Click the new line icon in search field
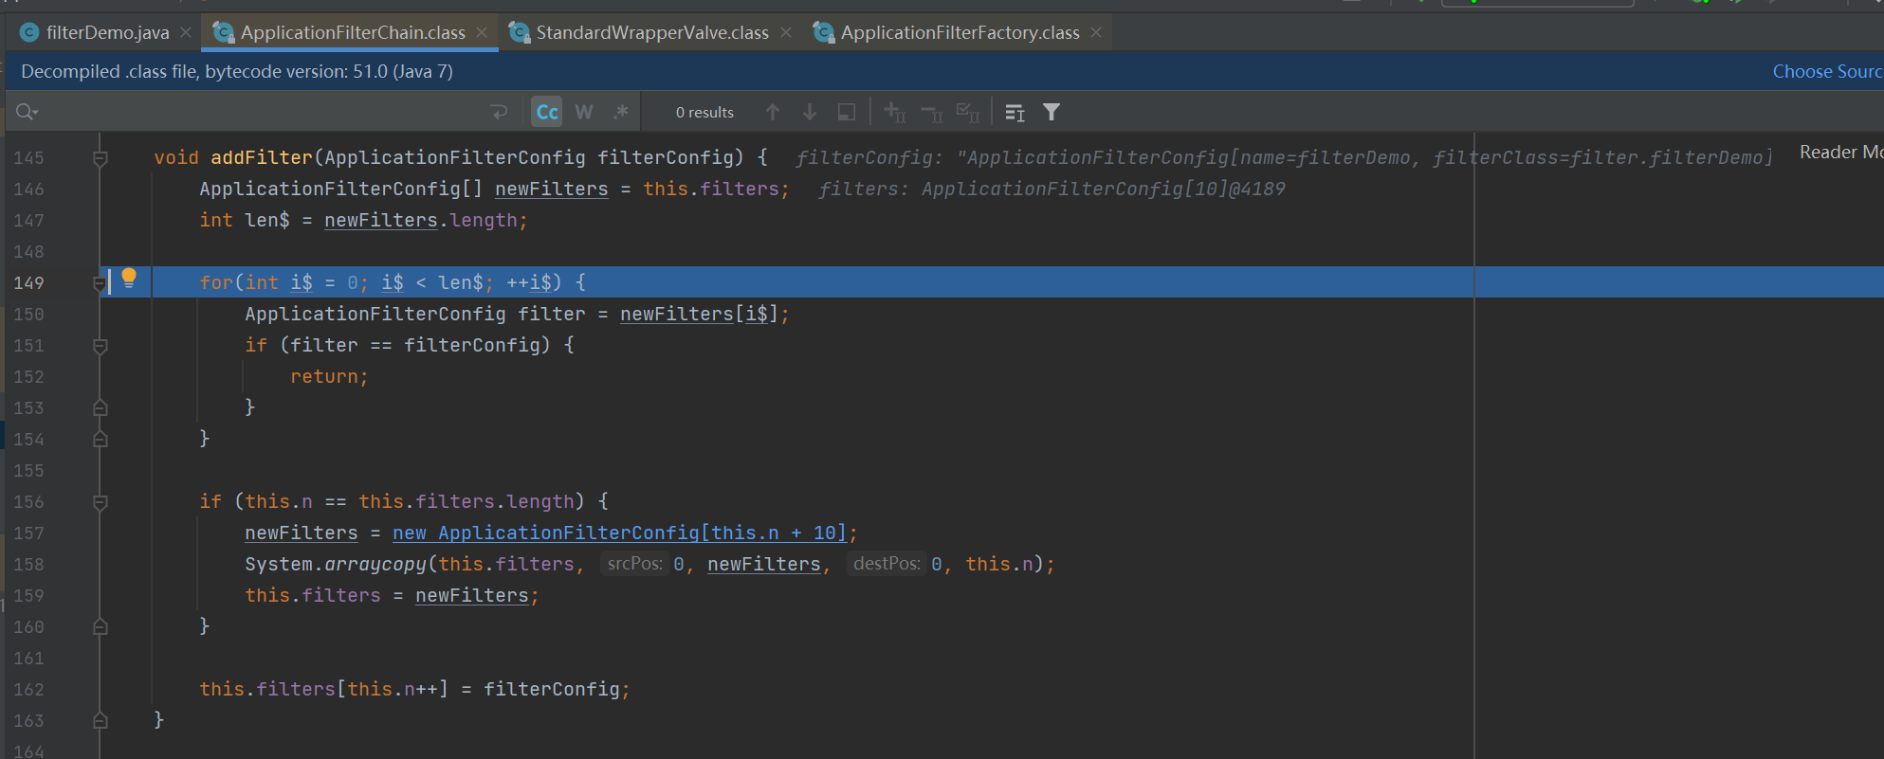1884x759 pixels. point(500,112)
